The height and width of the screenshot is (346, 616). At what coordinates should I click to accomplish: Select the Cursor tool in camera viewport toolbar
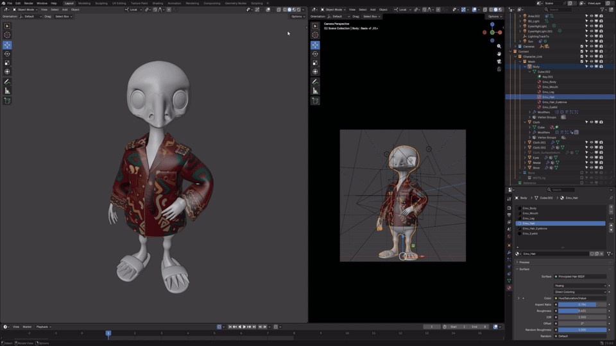tap(315, 35)
